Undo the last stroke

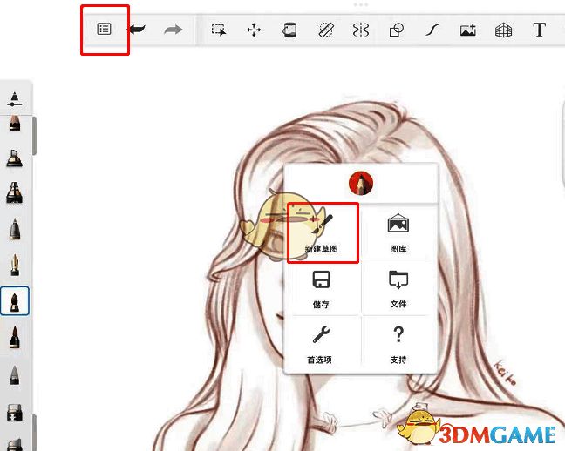(x=137, y=29)
